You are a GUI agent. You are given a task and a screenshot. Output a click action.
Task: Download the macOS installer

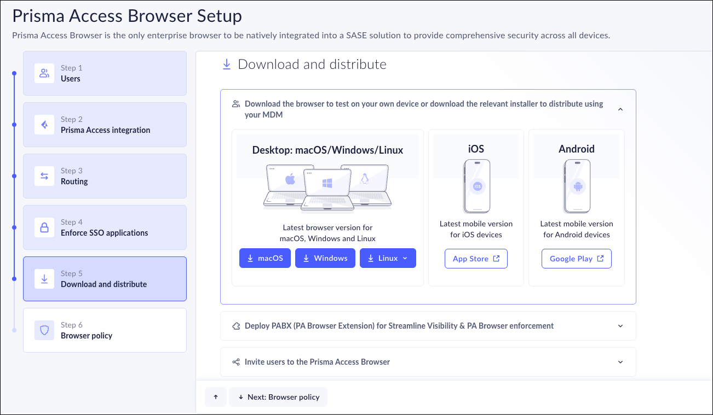265,259
